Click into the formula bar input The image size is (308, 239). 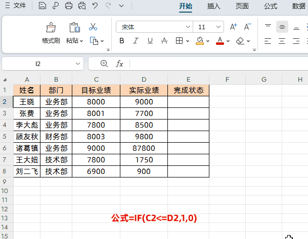(219, 64)
